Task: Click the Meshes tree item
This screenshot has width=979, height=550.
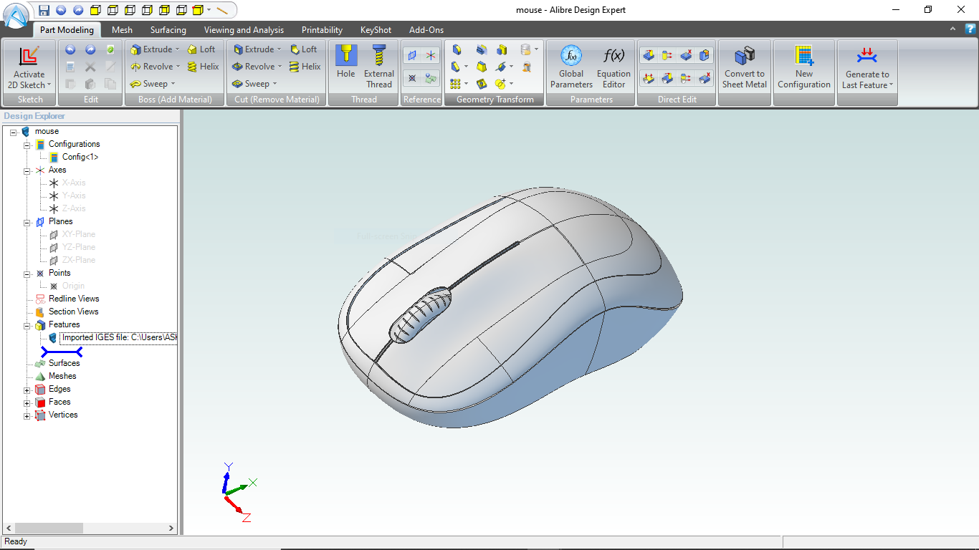Action: tap(62, 376)
